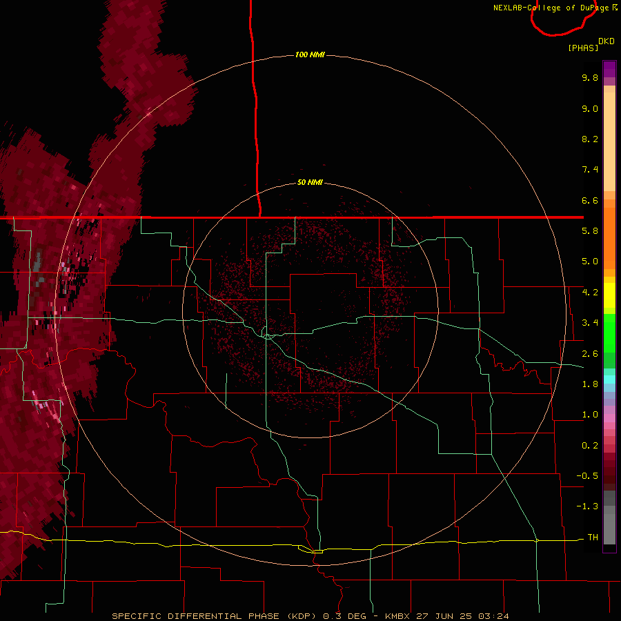
Task: Click the 0.2 value on the color scale
Action: 590,446
